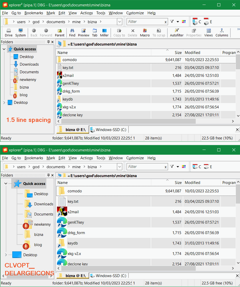Image resolution: width=240 pixels, height=287 pixels.
Task: Pin the Folders pane in top window
Action: pyautogui.click(x=48, y=42)
